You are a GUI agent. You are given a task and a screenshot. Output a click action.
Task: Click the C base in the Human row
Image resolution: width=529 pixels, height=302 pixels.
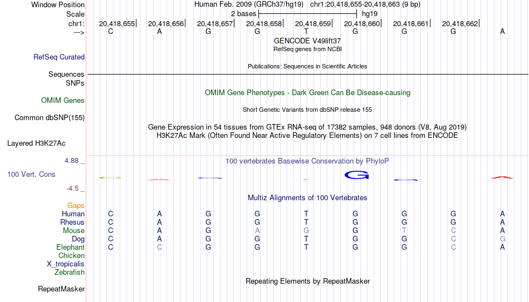click(110, 214)
